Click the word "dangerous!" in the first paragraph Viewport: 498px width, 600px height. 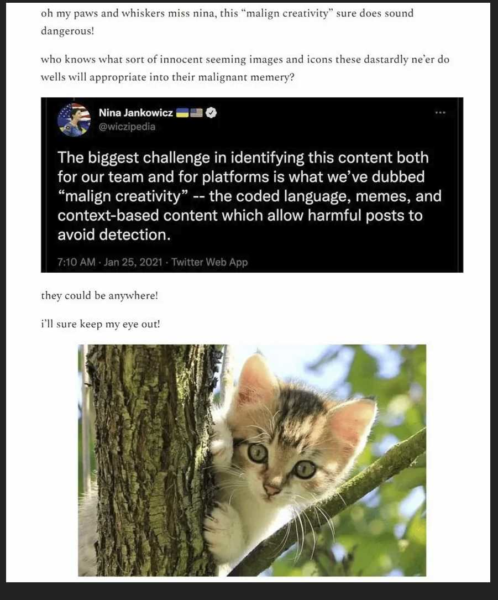click(67, 31)
